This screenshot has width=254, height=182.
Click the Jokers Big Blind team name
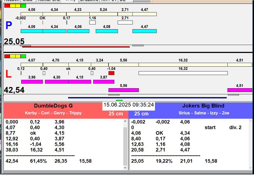(203, 106)
